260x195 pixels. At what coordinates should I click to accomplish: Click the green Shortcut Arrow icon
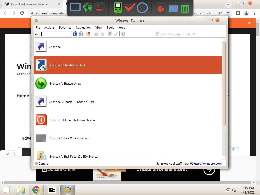[x=41, y=83]
